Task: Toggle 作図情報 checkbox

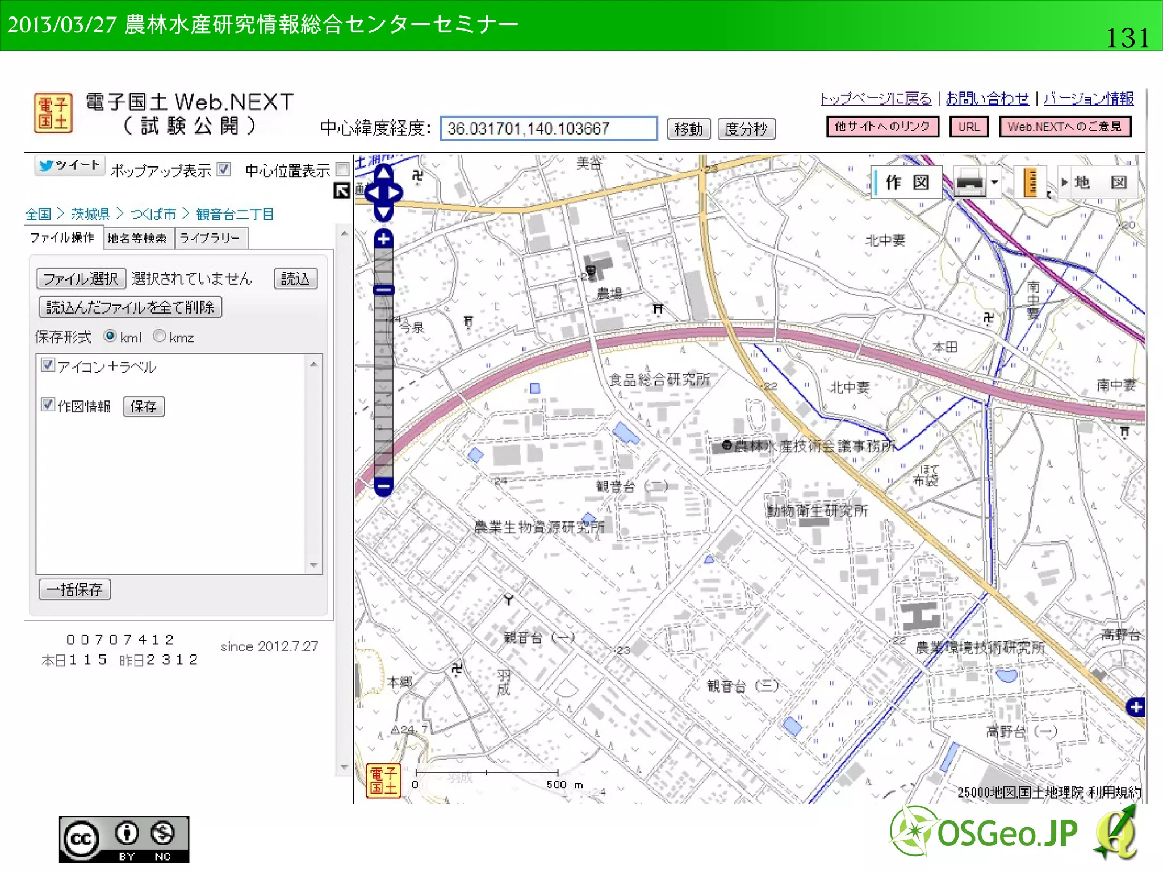Action: 48,404
